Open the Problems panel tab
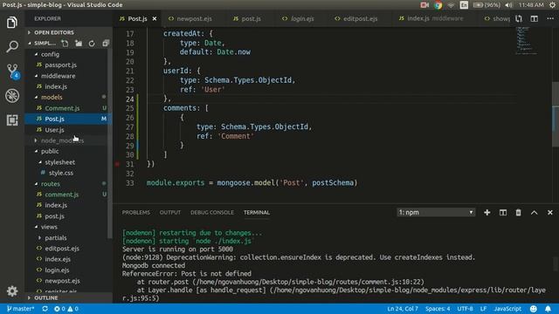This screenshot has width=559, height=314. pos(136,213)
